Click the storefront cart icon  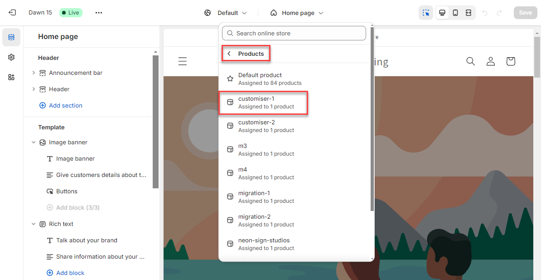point(511,61)
